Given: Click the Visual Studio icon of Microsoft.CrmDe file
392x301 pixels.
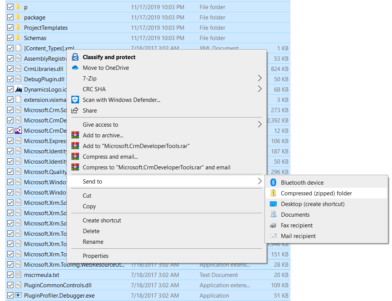Looking at the screenshot, I should (x=18, y=130).
